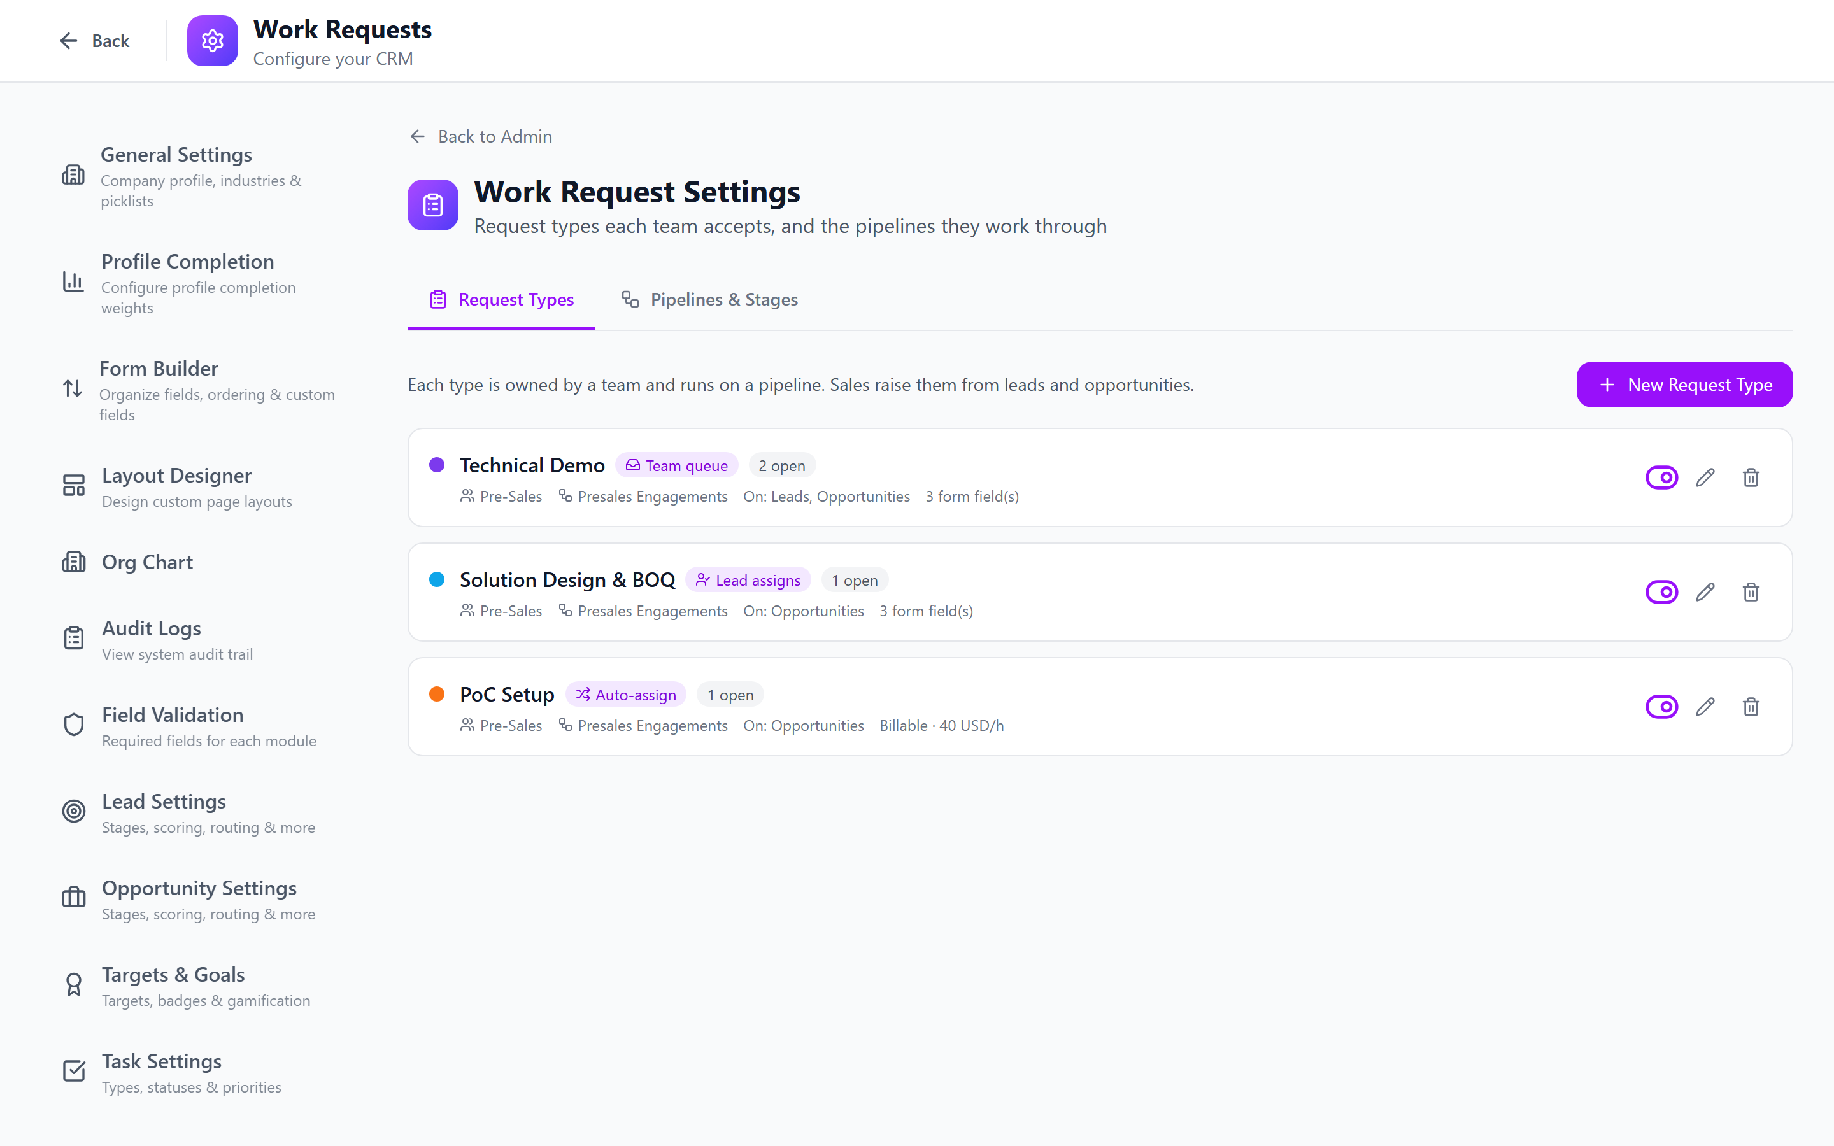1834x1146 pixels.
Task: Click 'Billable · 40 USD/h' text
Action: pos(941,725)
